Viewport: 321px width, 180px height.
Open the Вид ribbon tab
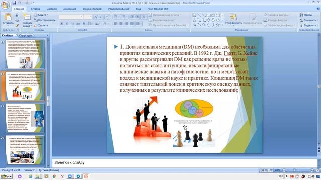pos(138,9)
